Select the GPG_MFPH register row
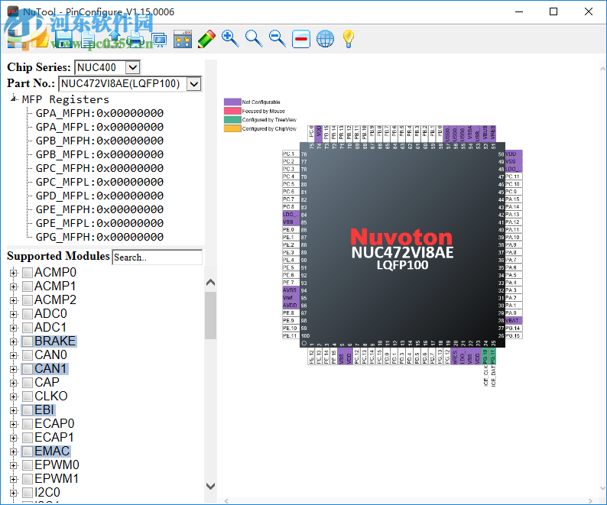 click(x=99, y=237)
